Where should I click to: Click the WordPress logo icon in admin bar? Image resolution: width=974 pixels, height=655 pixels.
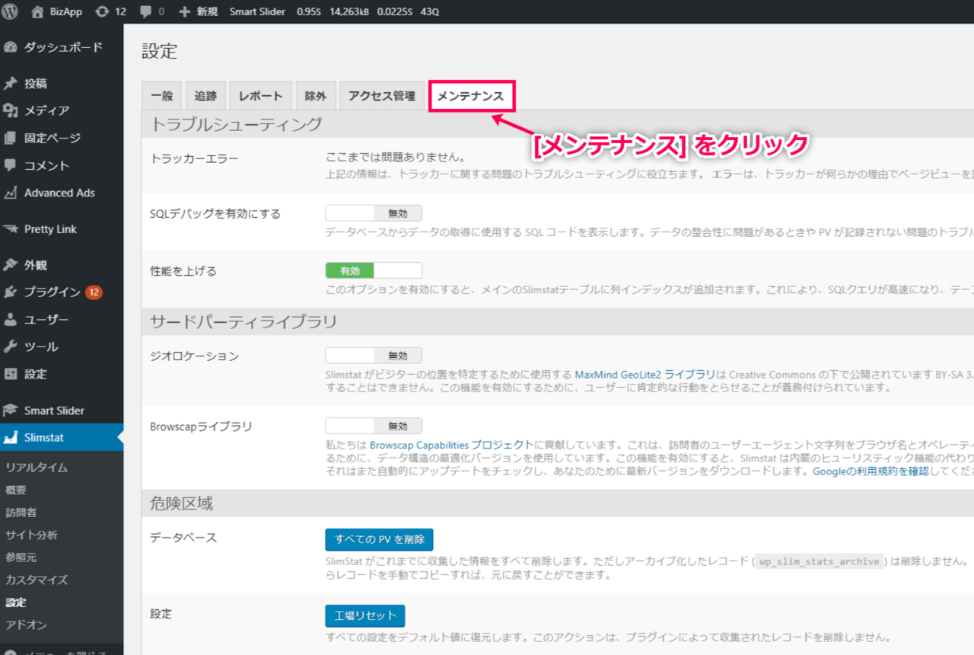pyautogui.click(x=11, y=11)
